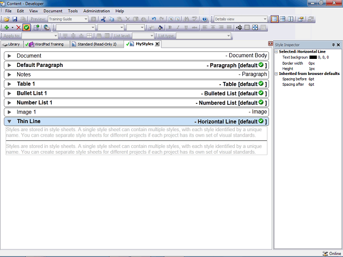The height and width of the screenshot is (257, 343).
Task: Click the Cut scissors icon
Action: (x=103, y=19)
